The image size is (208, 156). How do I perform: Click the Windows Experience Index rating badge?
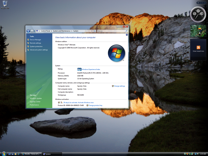coord(79,69)
